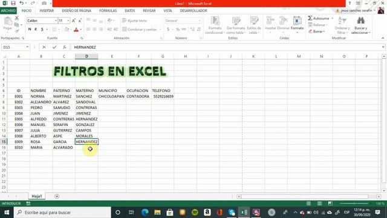The height and width of the screenshot is (218, 387).
Task: Expand the formula bar chevron
Action: click(x=383, y=47)
